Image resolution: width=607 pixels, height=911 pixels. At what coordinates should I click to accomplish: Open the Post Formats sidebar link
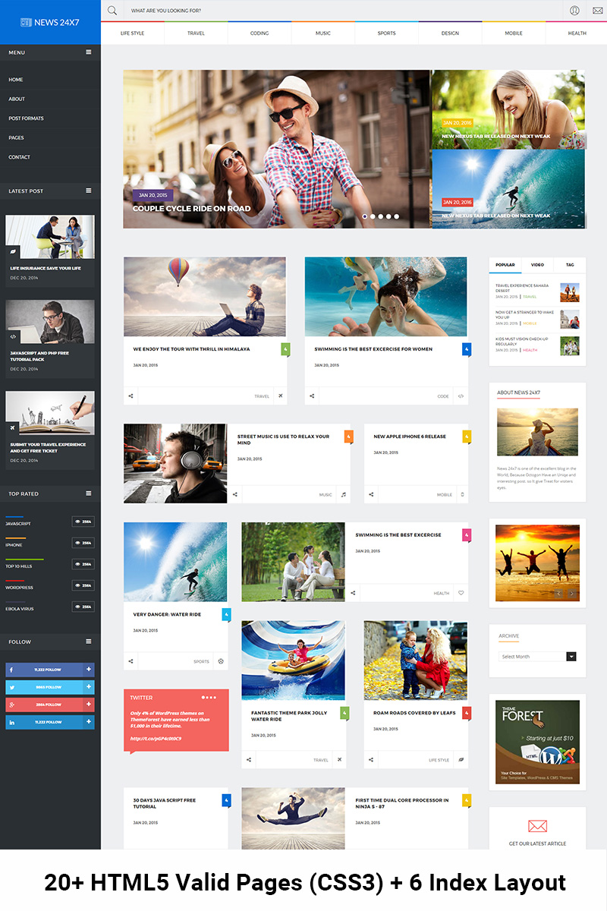[26, 118]
